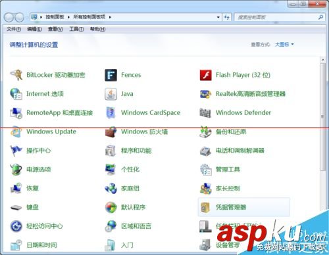The image size is (329, 255).
Task: Open the 工具(T) menu
Action: 76,29
